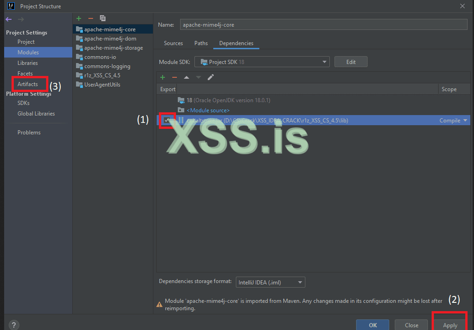The width and height of the screenshot is (474, 330).
Task: Copy the selected module icon
Action: coord(103,18)
